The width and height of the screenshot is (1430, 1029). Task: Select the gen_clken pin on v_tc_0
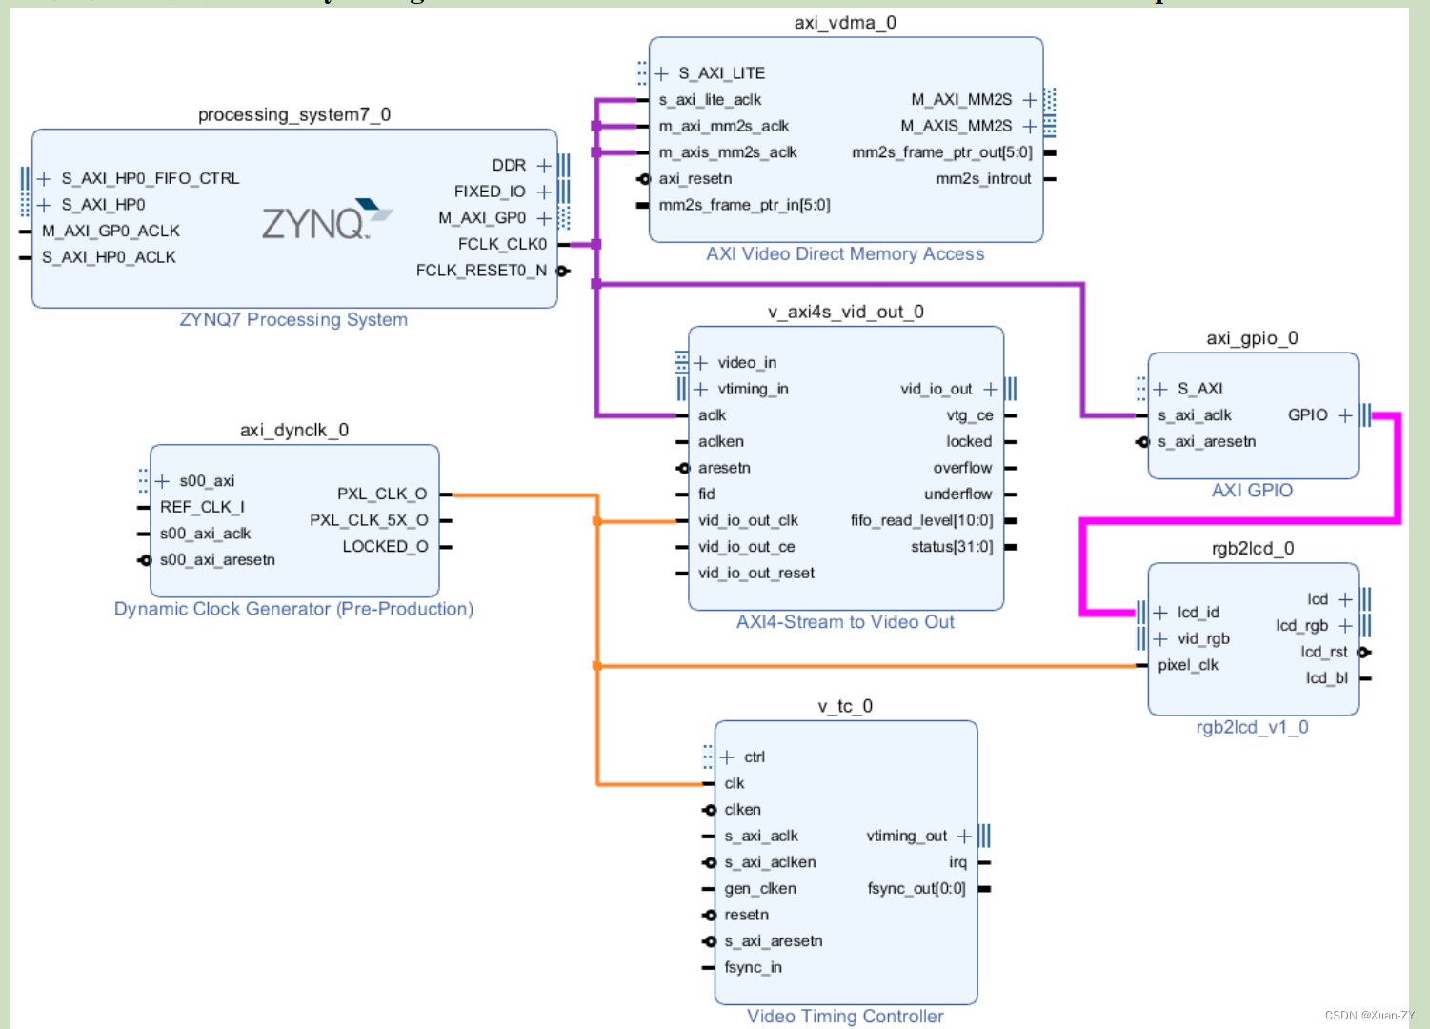[760, 889]
